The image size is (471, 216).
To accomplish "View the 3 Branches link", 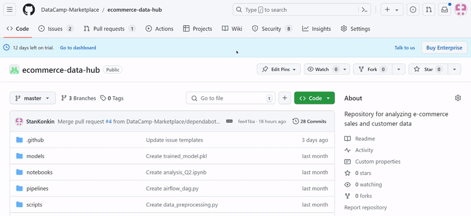I will (x=78, y=98).
